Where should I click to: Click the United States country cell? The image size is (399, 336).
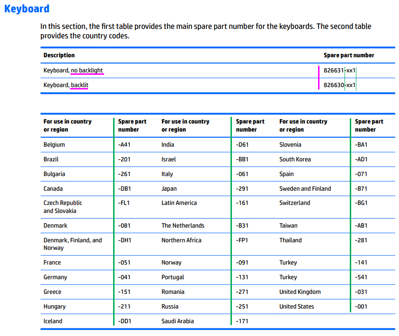coord(296,306)
